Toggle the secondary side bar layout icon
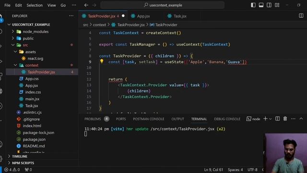This screenshot has width=307, height=173. (x=269, y=5)
